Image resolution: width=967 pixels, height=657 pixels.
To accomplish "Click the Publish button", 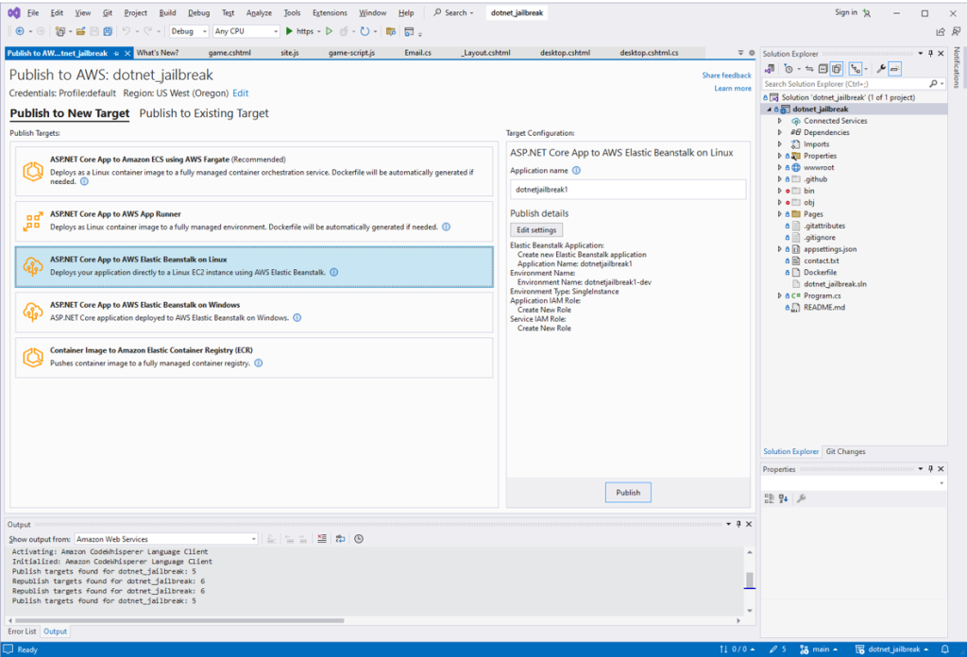I will pyautogui.click(x=628, y=492).
